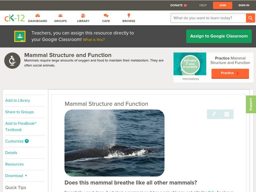Open the Dashboard menu label
The image size is (256, 192).
37,21
